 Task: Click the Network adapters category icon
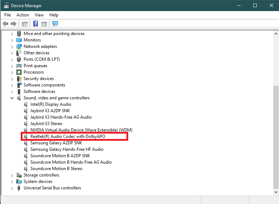coord(19,46)
